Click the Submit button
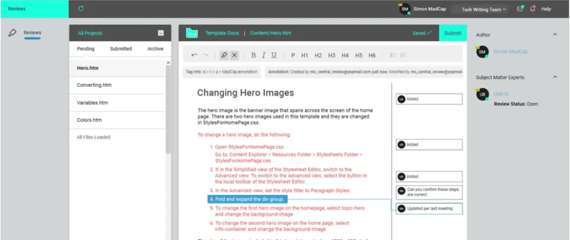Image resolution: width=570 pixels, height=240 pixels. coord(452,33)
